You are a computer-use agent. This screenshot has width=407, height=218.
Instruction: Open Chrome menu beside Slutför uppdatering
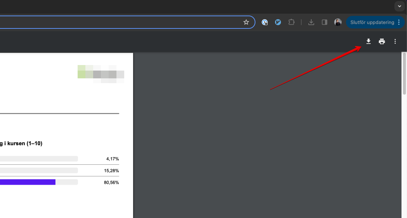(399, 22)
